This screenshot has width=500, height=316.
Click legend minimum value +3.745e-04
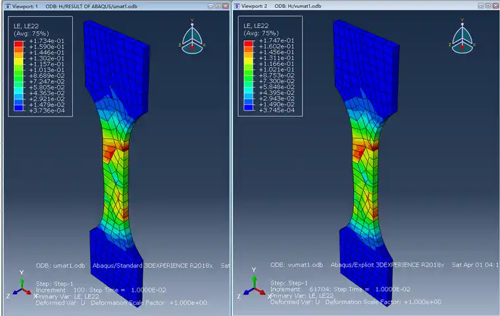pyautogui.click(x=276, y=110)
